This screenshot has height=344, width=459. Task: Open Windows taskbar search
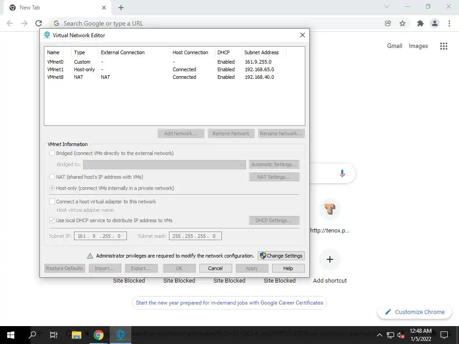click(32, 335)
